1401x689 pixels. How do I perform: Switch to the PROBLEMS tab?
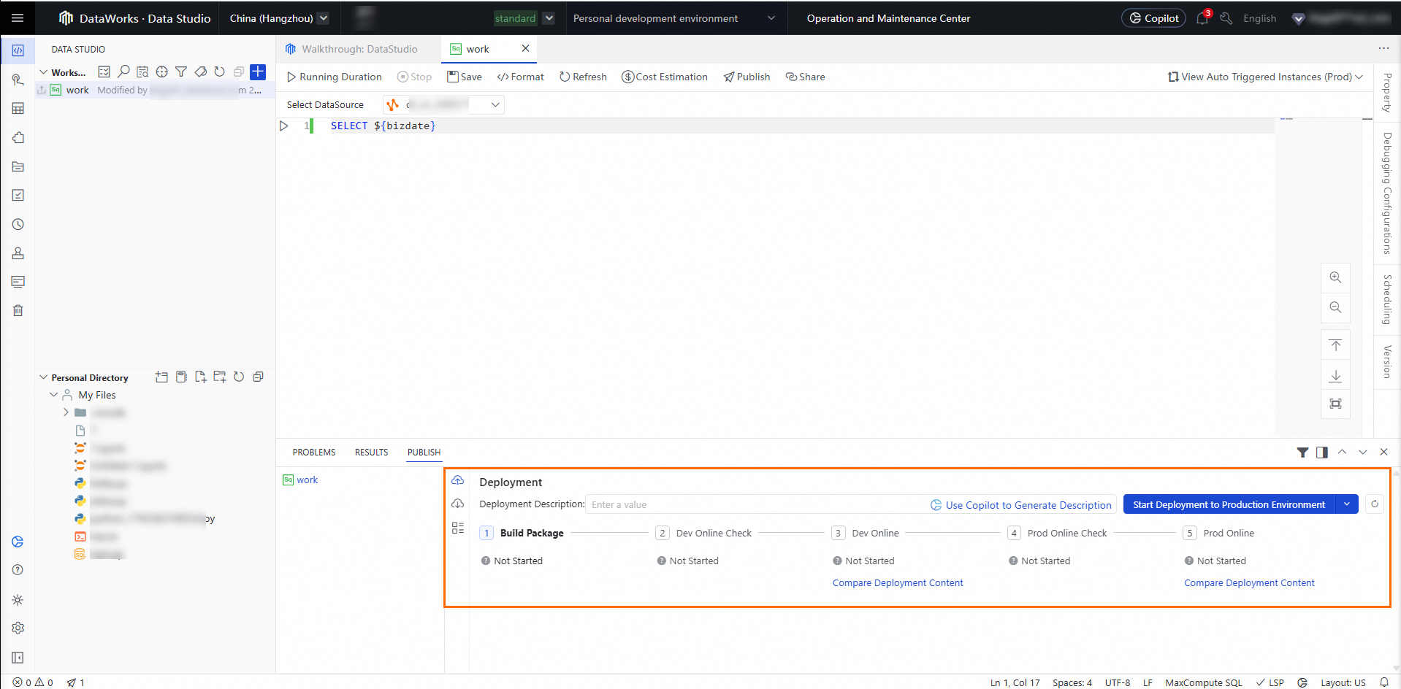[314, 453]
